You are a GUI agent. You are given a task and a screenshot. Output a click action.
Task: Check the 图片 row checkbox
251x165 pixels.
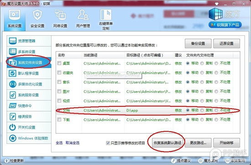[59, 91]
